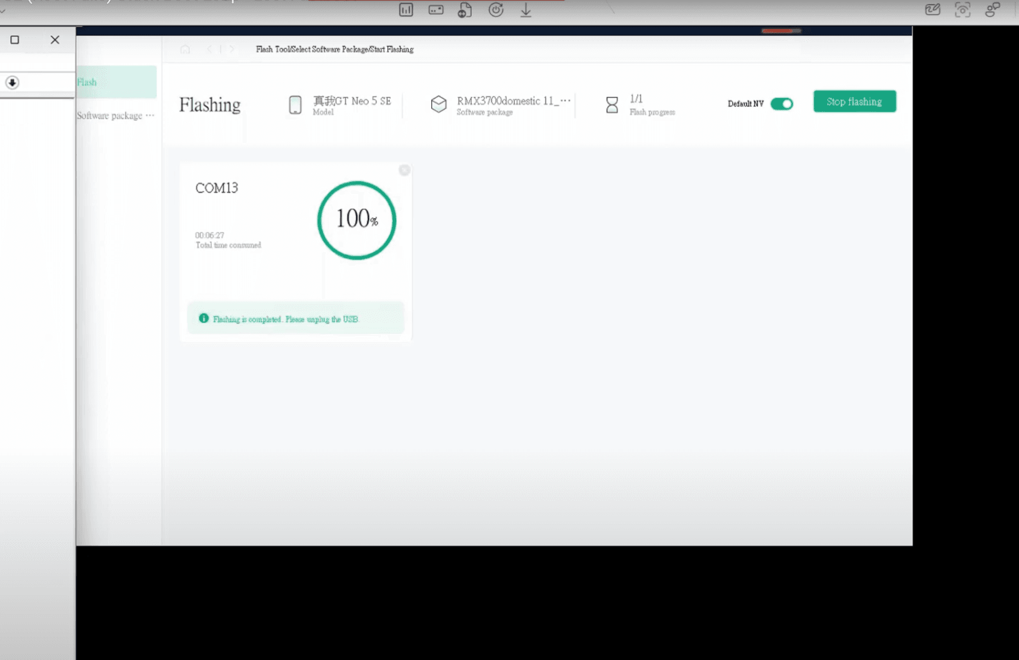Toggle the Default NV switch
Image resolution: width=1019 pixels, height=660 pixels.
click(x=781, y=104)
